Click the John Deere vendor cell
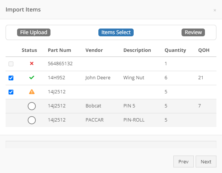 point(98,78)
